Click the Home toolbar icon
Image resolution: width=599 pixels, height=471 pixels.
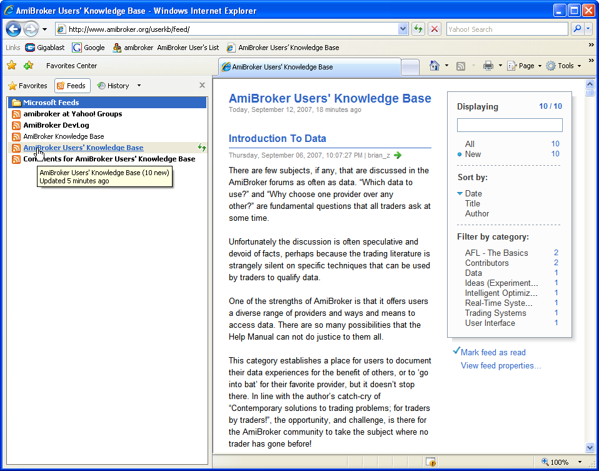(x=435, y=66)
